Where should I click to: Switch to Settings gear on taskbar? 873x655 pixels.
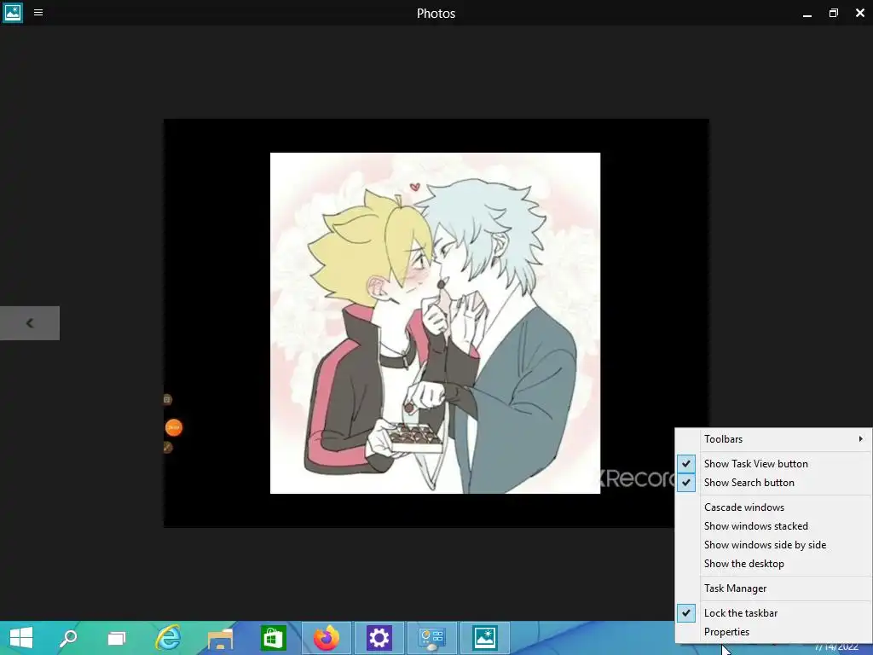click(379, 638)
